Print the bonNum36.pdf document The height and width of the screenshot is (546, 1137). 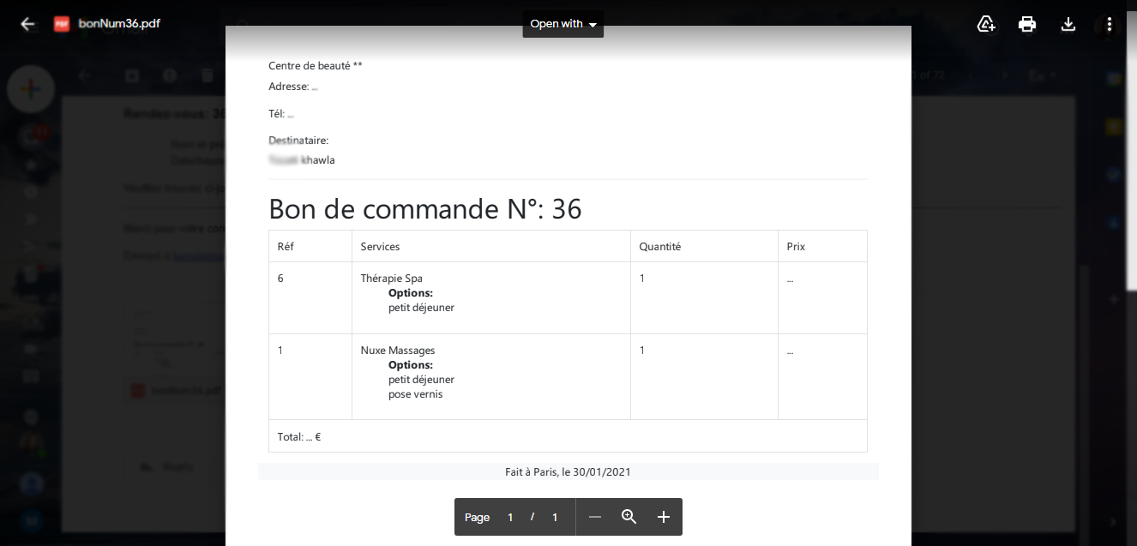1027,23
